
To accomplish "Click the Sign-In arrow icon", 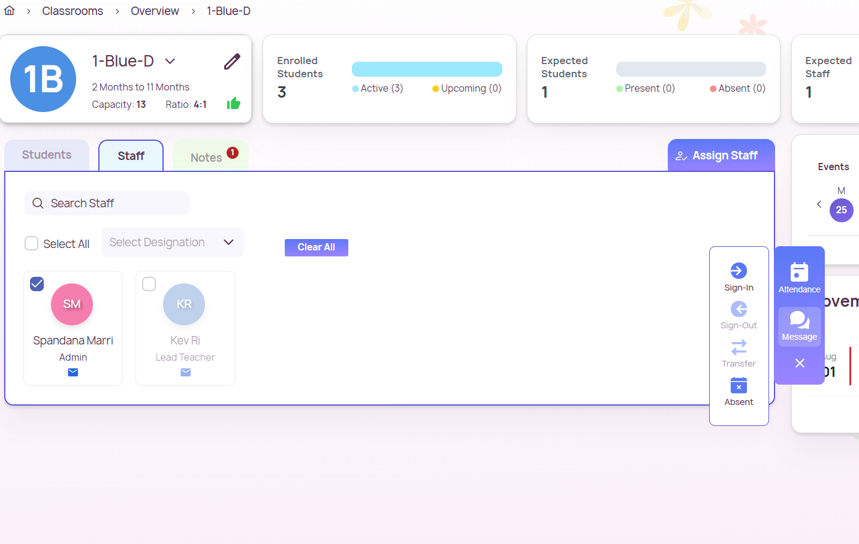I will point(739,271).
